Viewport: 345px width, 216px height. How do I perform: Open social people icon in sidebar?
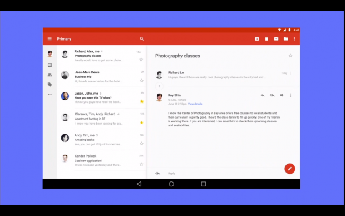[50, 75]
